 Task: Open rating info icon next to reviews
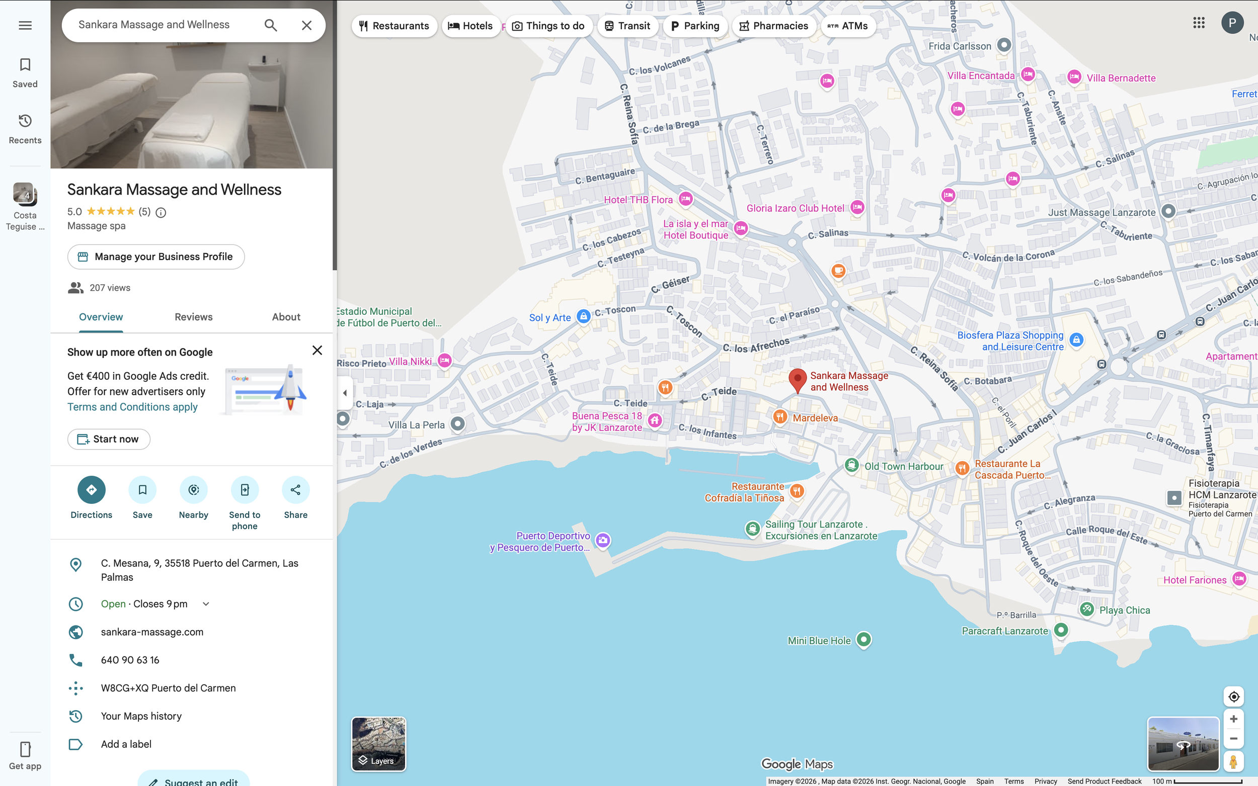coord(161,212)
